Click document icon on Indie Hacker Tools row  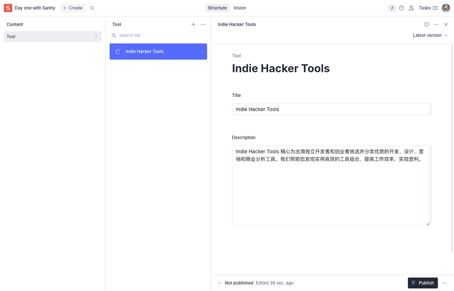click(118, 52)
